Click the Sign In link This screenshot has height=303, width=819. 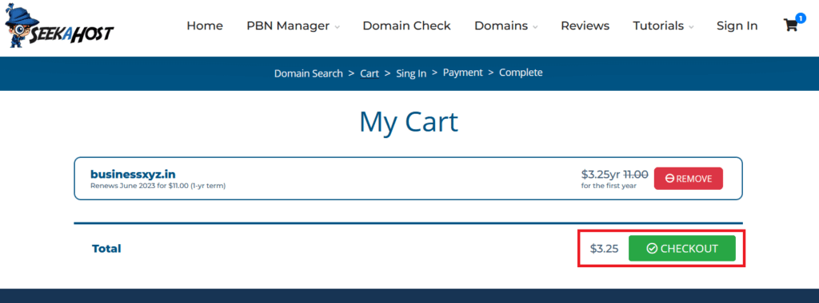coord(737,26)
